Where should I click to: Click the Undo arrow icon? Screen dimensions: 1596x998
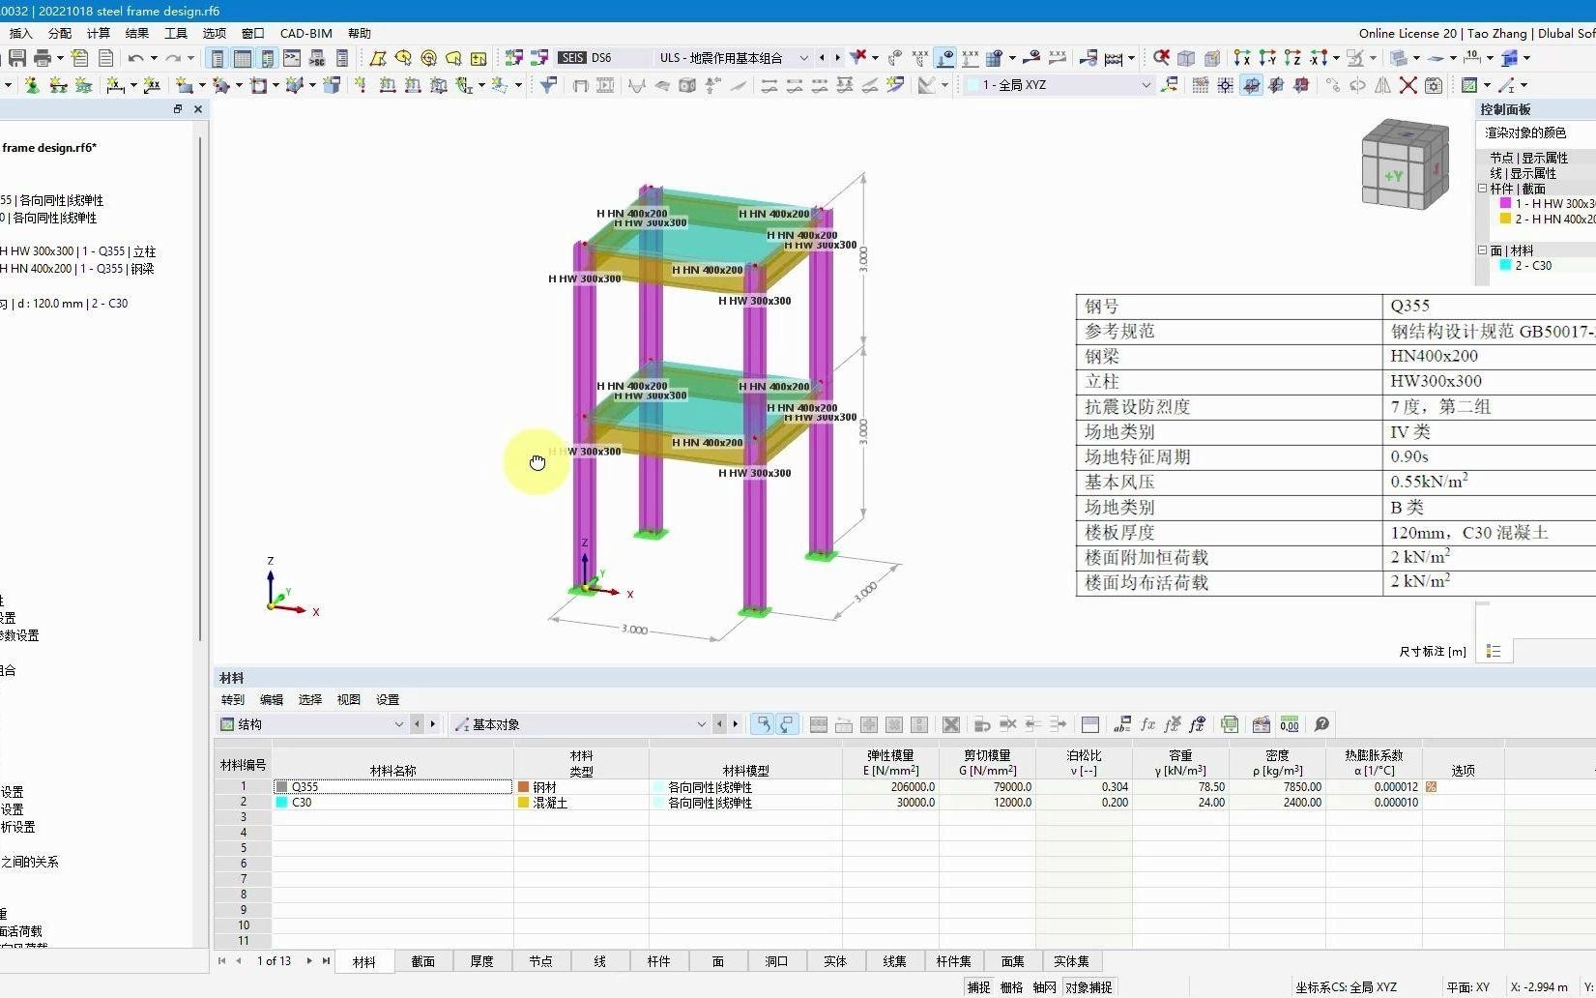click(x=135, y=58)
